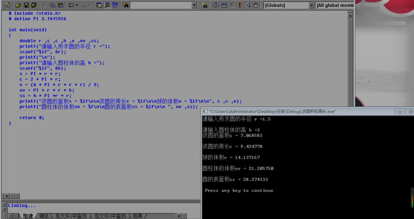Paste clipboard using the paste icon

click(60, 5)
